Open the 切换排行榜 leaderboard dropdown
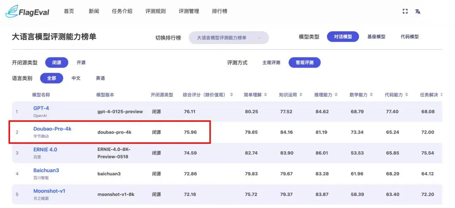This screenshot has height=208, width=455. tap(229, 38)
